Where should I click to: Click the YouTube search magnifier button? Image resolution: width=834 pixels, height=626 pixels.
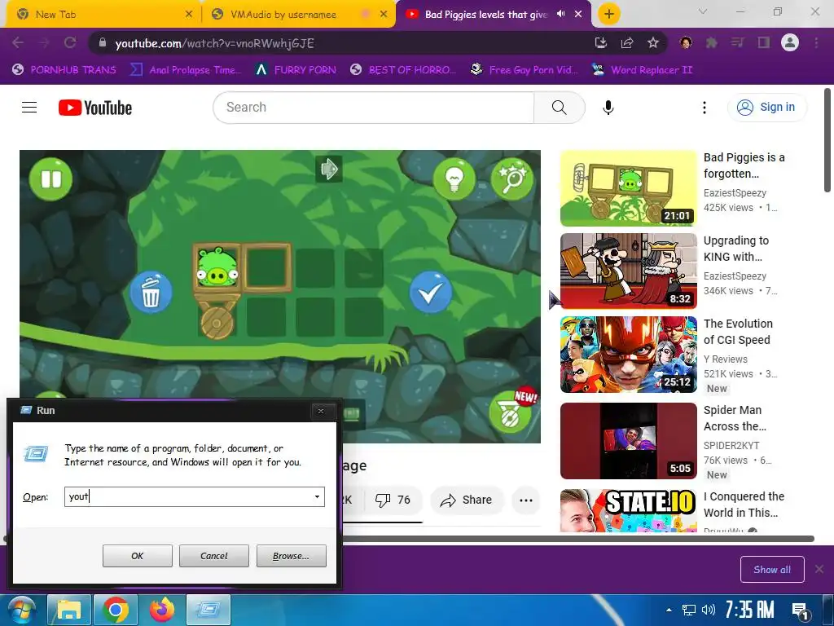coord(559,108)
